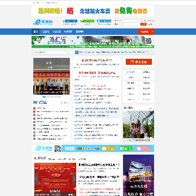Focus the site search text box
Screen dimensions: 196x196
50,52
